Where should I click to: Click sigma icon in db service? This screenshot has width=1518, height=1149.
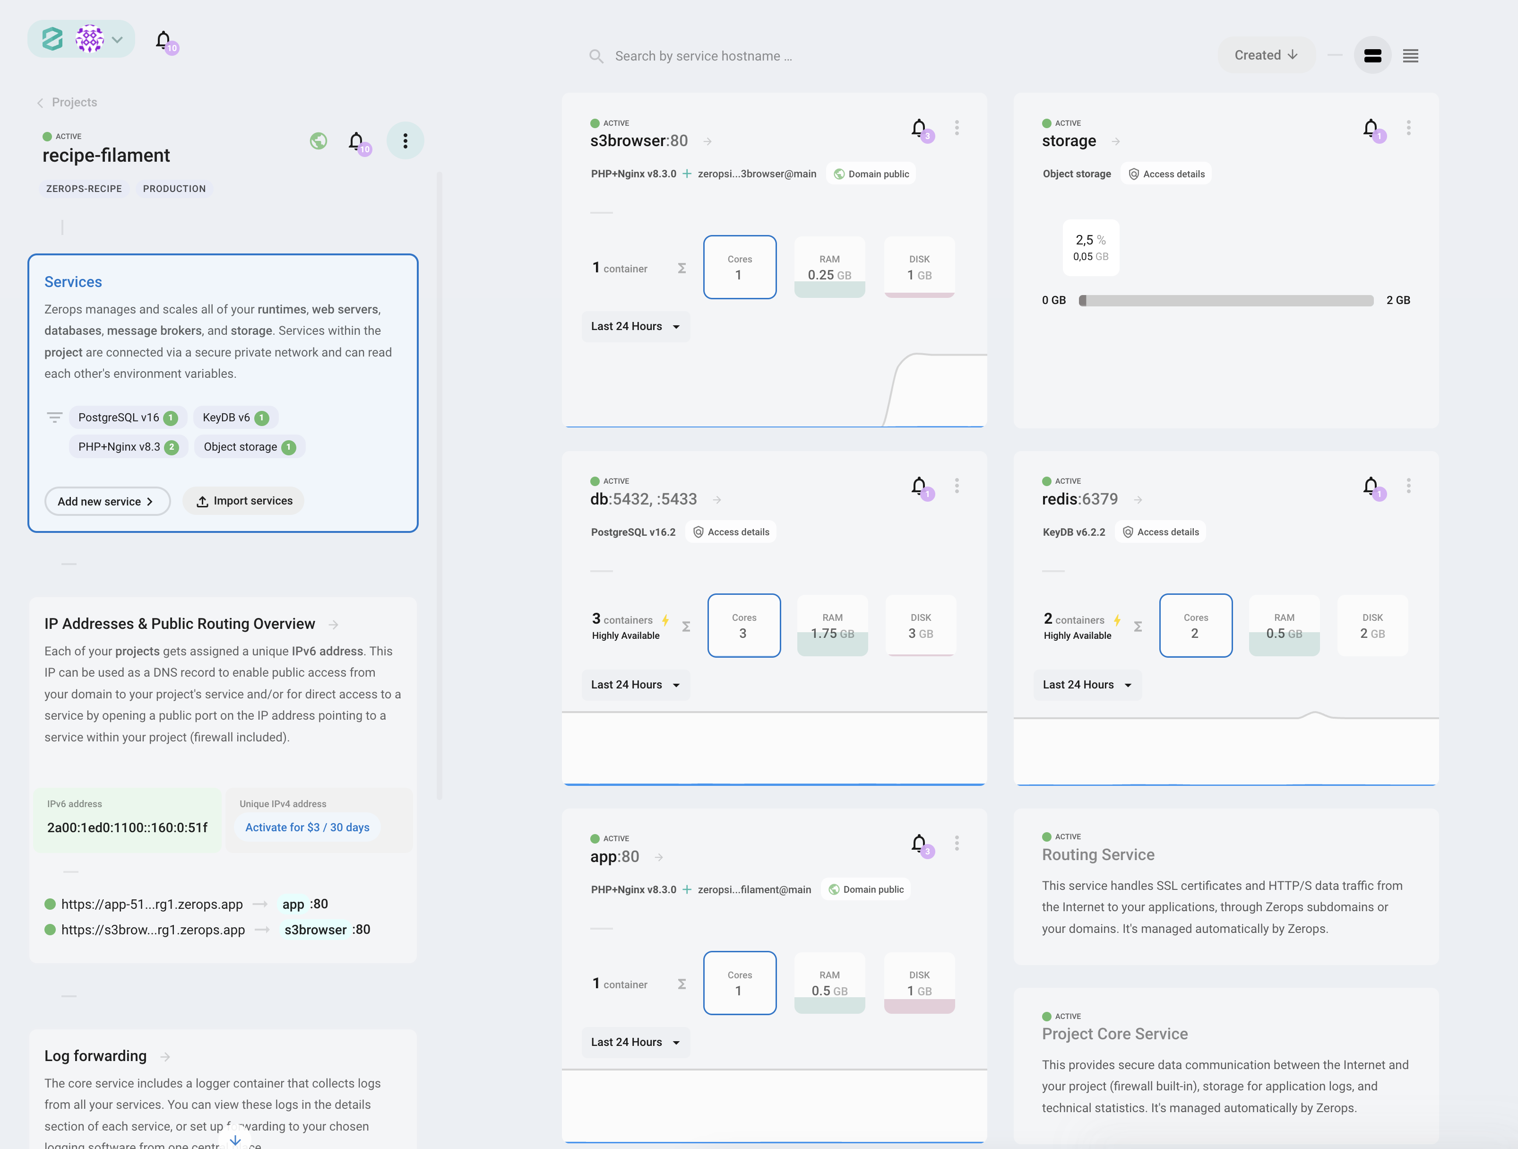coord(686,627)
